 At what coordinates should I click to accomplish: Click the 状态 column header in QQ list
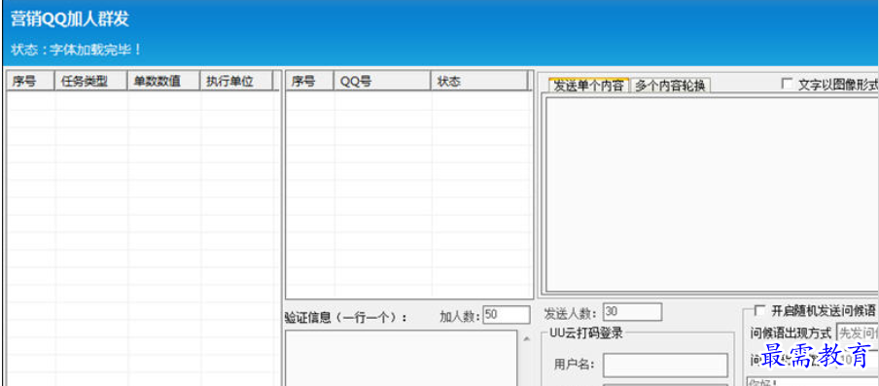click(x=479, y=82)
